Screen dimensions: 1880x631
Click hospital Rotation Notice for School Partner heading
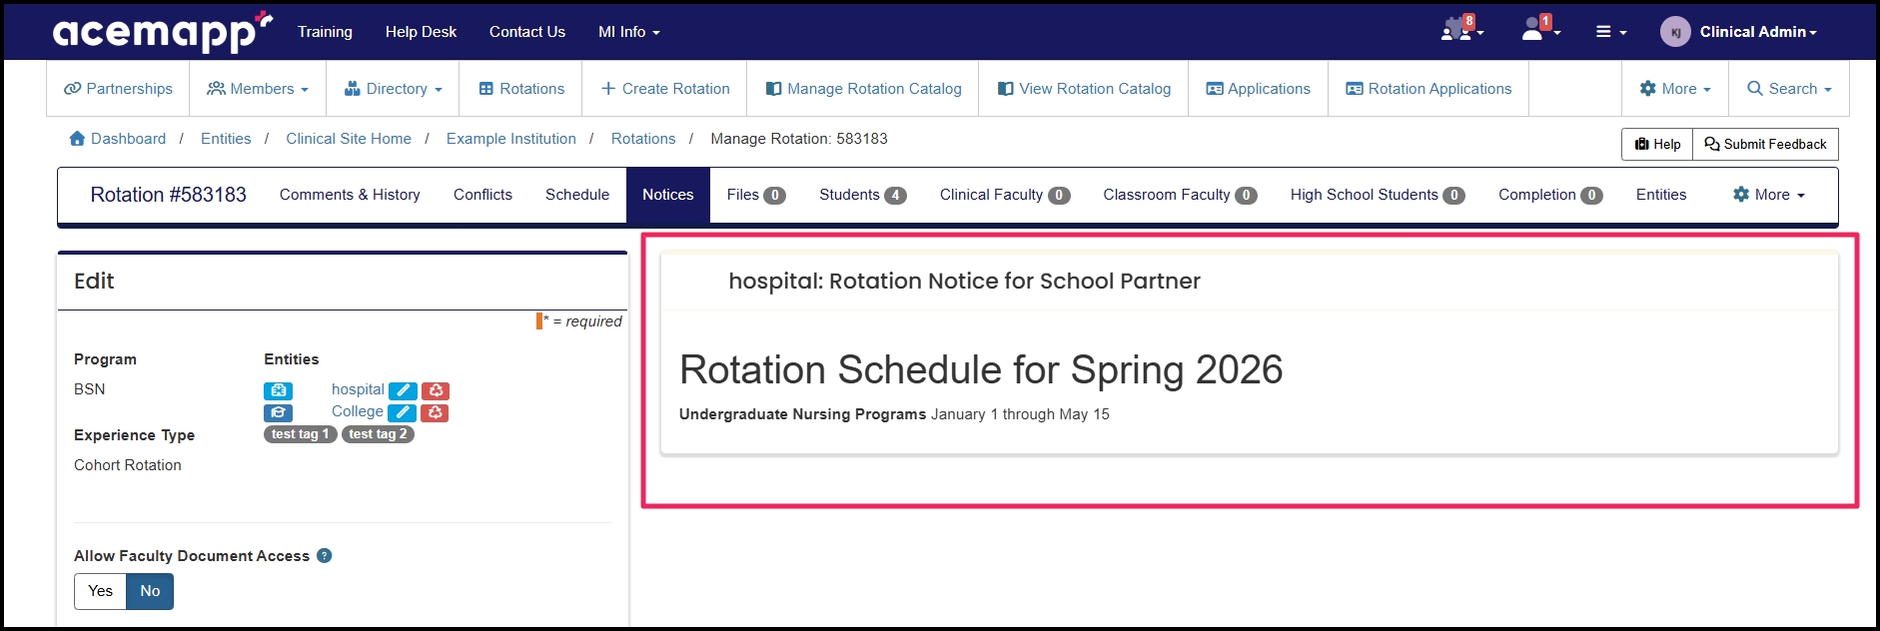(x=964, y=282)
